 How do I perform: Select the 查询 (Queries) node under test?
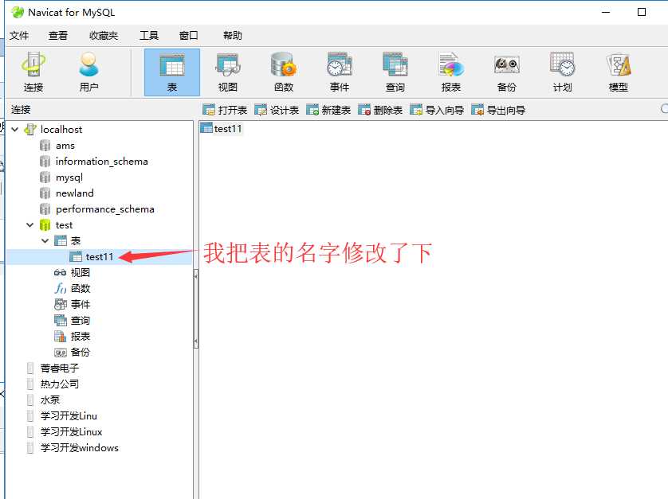pos(80,320)
